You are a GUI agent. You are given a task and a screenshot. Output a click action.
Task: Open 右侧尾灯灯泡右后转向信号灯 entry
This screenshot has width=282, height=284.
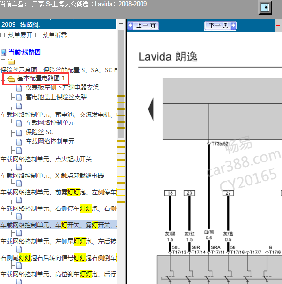(59, 258)
